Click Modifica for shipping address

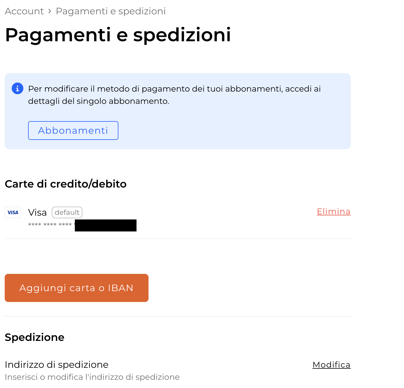click(x=331, y=365)
